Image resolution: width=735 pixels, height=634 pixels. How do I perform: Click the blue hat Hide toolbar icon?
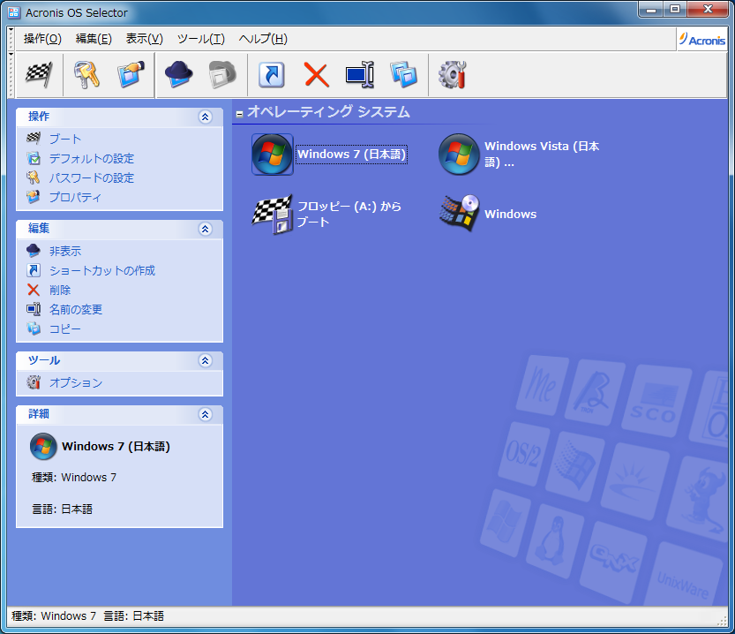[178, 74]
